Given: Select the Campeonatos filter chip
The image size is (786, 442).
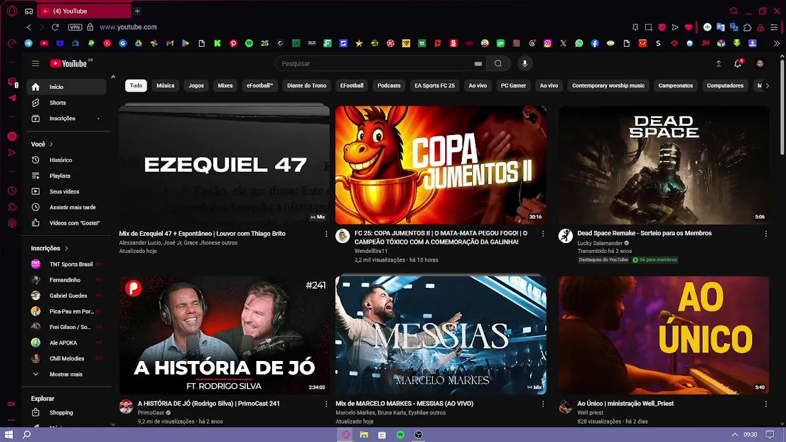Looking at the screenshot, I should coord(675,85).
